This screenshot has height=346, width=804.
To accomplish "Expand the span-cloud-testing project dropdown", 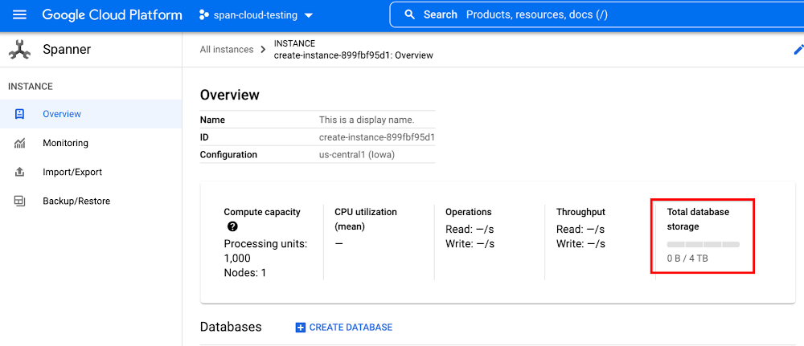I will click(x=309, y=16).
